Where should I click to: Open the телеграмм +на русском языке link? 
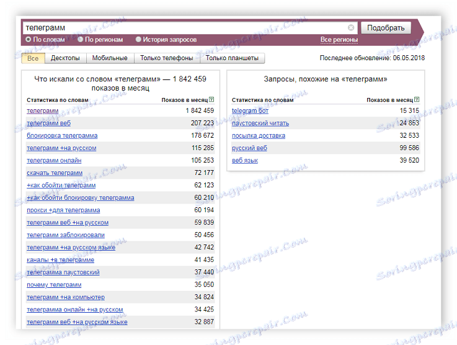[71, 248]
